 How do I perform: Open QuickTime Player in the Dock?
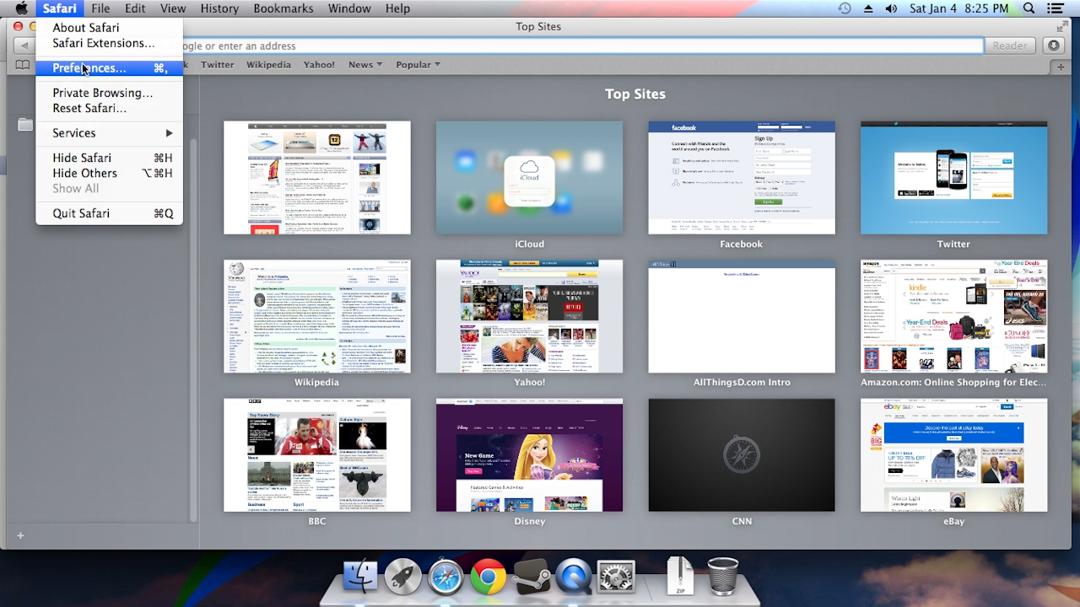[574, 577]
